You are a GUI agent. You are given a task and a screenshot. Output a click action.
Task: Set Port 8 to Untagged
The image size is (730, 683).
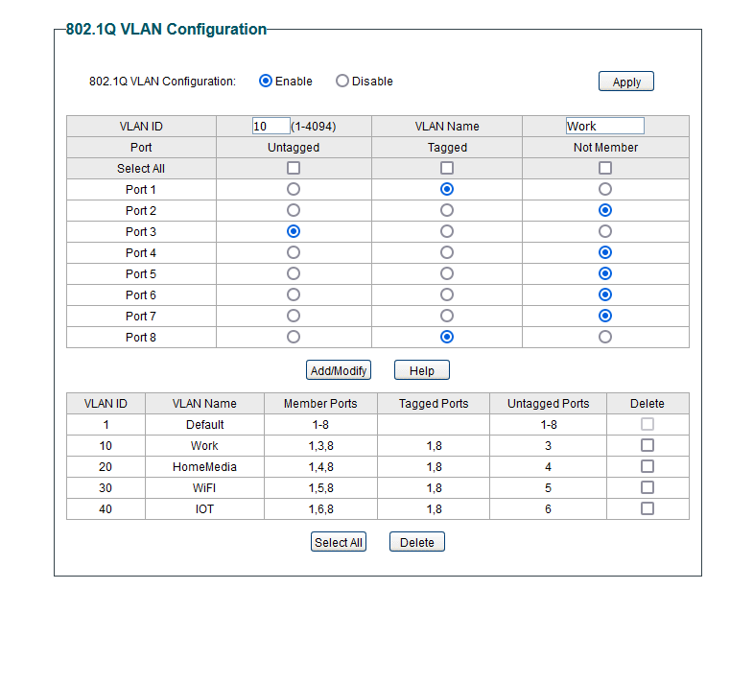[294, 337]
